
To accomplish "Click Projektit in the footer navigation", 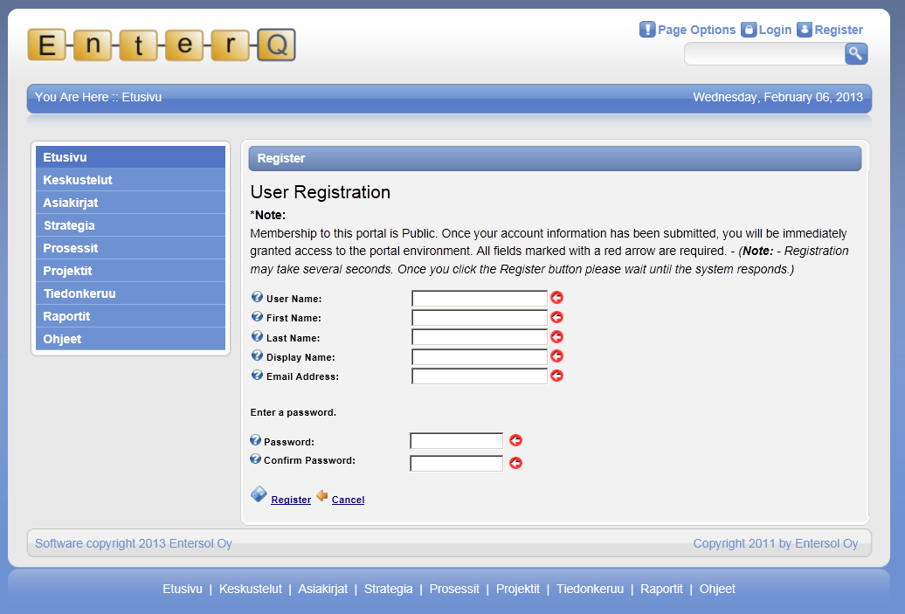I will 518,589.
